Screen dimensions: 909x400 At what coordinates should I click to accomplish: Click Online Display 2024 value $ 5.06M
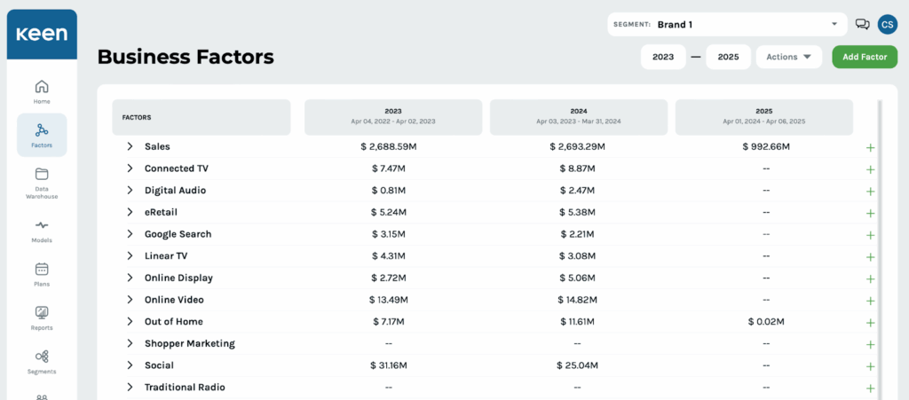(x=577, y=278)
